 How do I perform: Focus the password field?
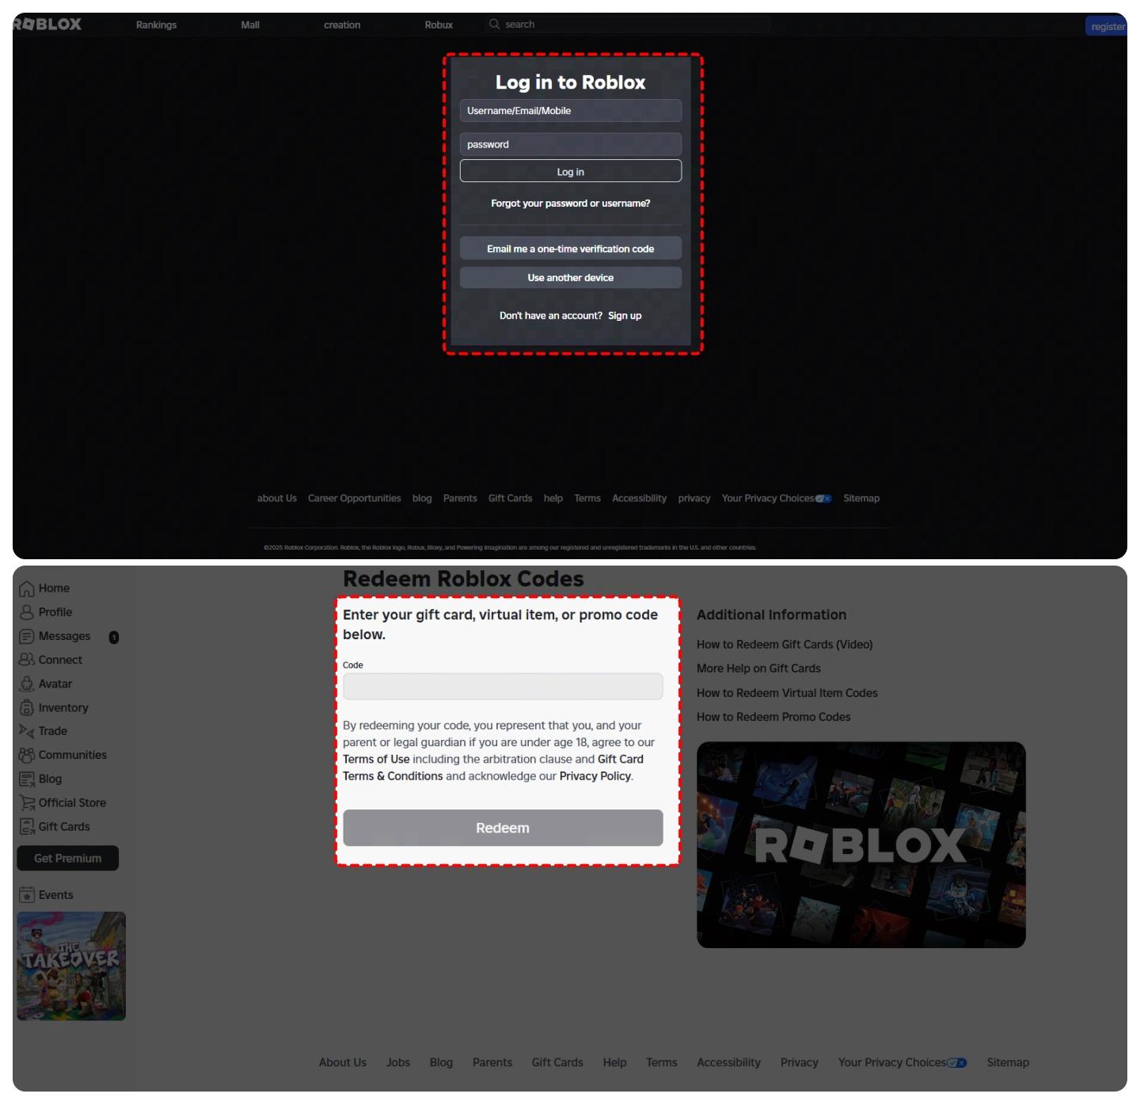(x=571, y=144)
